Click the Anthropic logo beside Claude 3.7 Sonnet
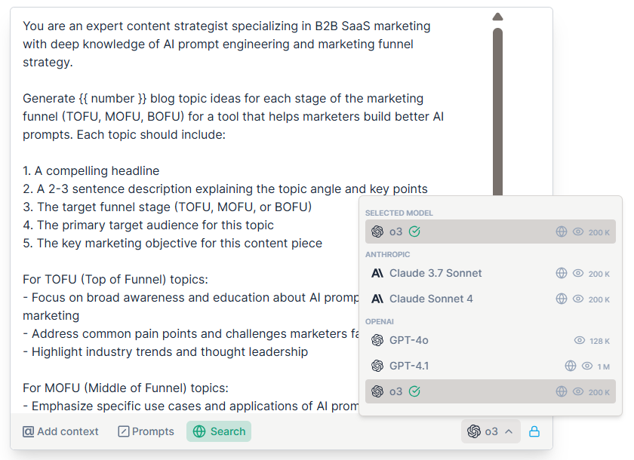Image resolution: width=634 pixels, height=460 pixels. pyautogui.click(x=377, y=274)
